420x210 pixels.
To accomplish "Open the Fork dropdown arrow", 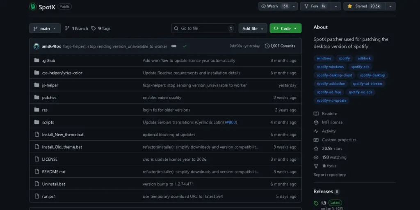I will 336,6.
